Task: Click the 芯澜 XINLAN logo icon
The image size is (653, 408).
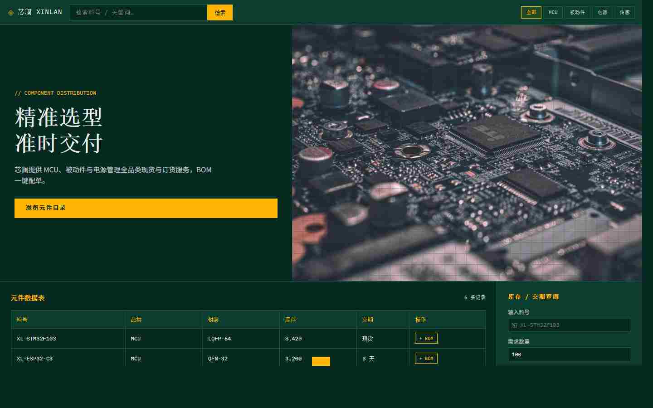Action: (x=11, y=13)
